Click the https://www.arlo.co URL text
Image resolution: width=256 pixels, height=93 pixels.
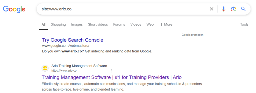click(64, 71)
